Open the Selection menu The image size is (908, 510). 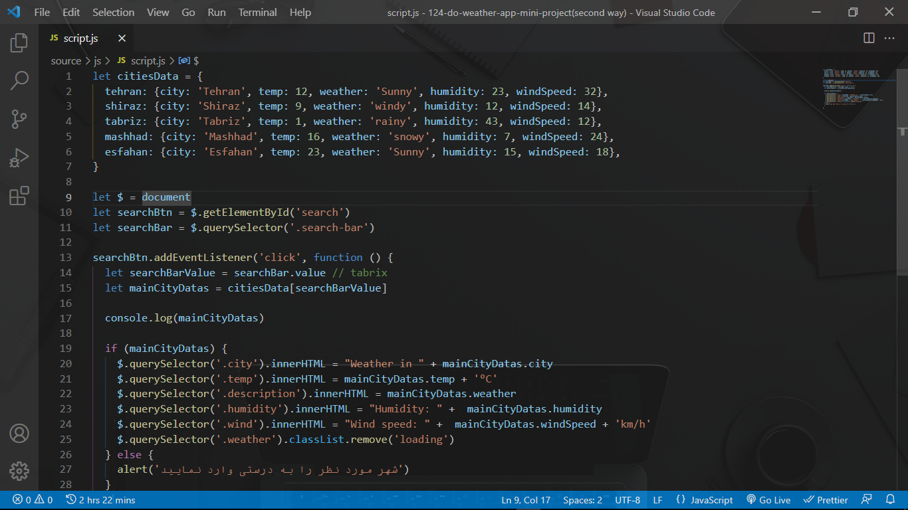pos(113,12)
